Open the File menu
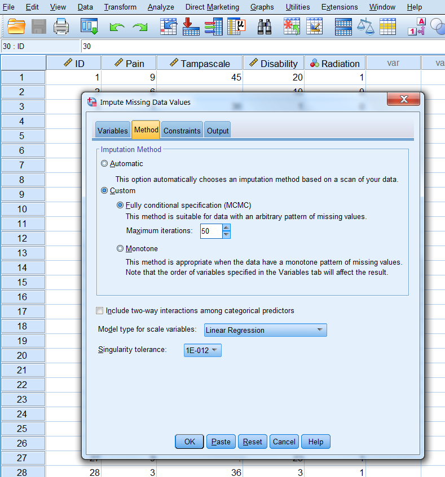Image resolution: width=445 pixels, height=477 pixels. pos(8,7)
